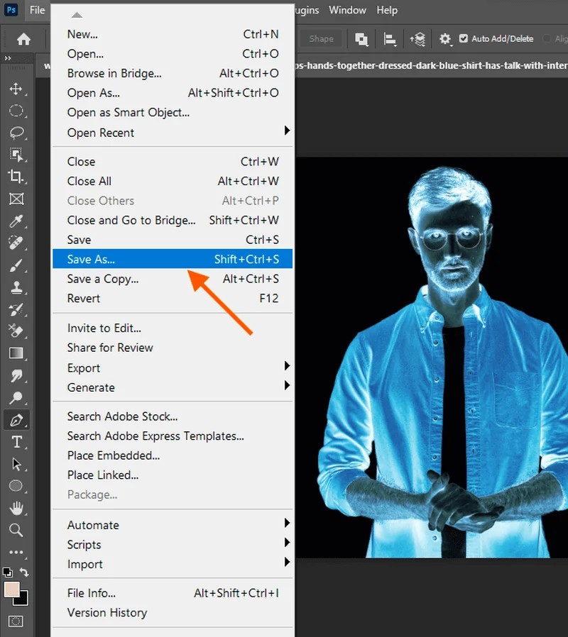568x637 pixels.
Task: Open Path Arrangement icon in options bar
Action: click(x=417, y=39)
